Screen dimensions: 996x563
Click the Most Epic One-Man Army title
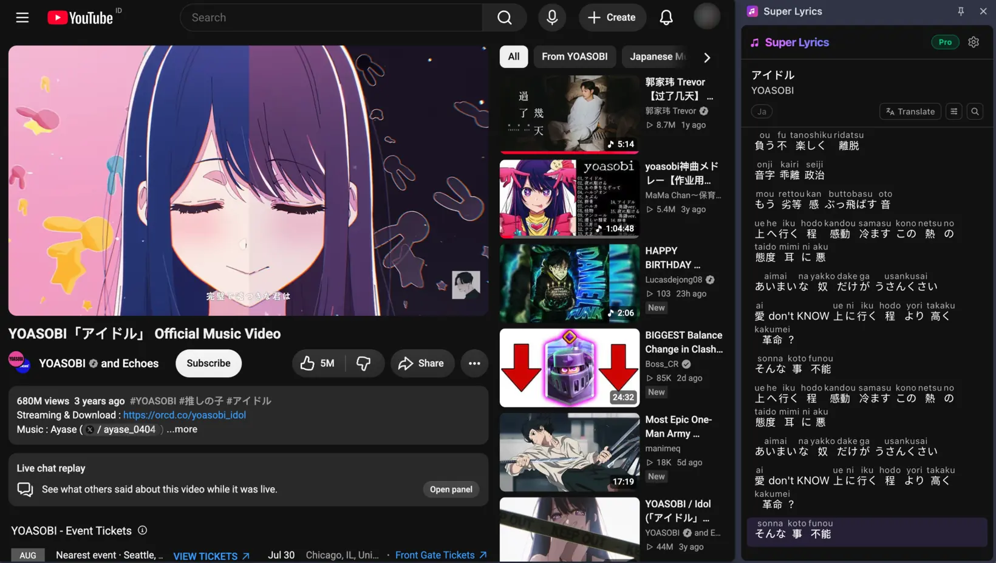point(678,426)
